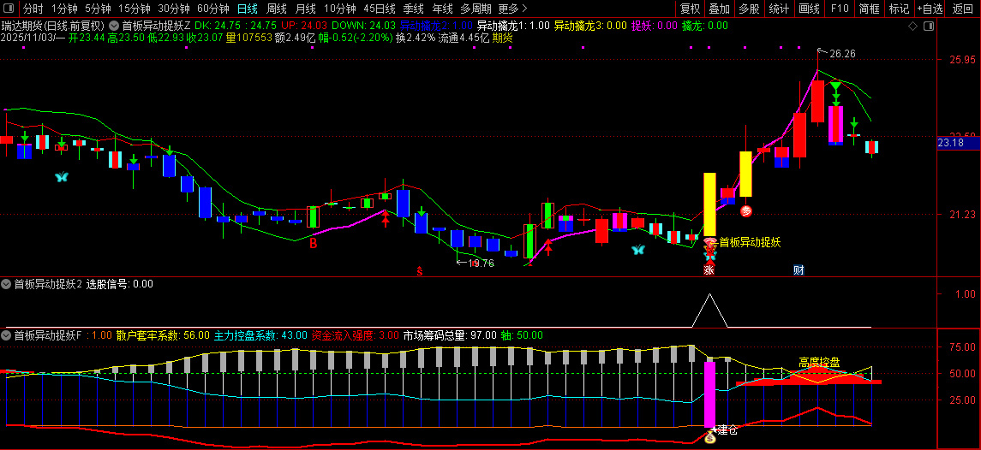Screen dimensions: 981x450
Task: Switch to 60分钟 period
Action: tap(213, 9)
